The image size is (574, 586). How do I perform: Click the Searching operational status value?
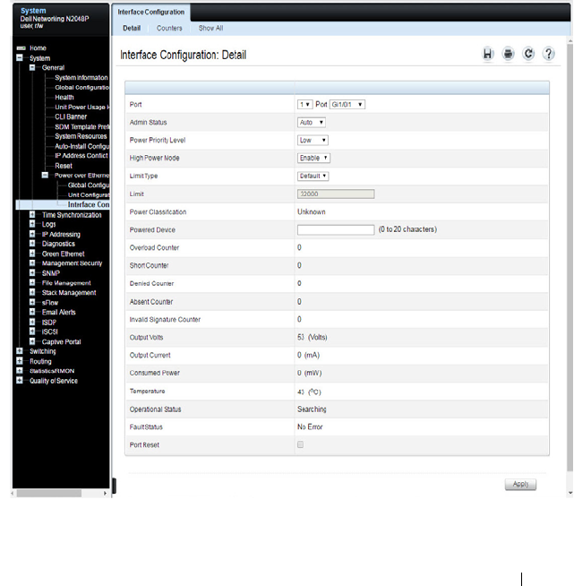click(312, 409)
